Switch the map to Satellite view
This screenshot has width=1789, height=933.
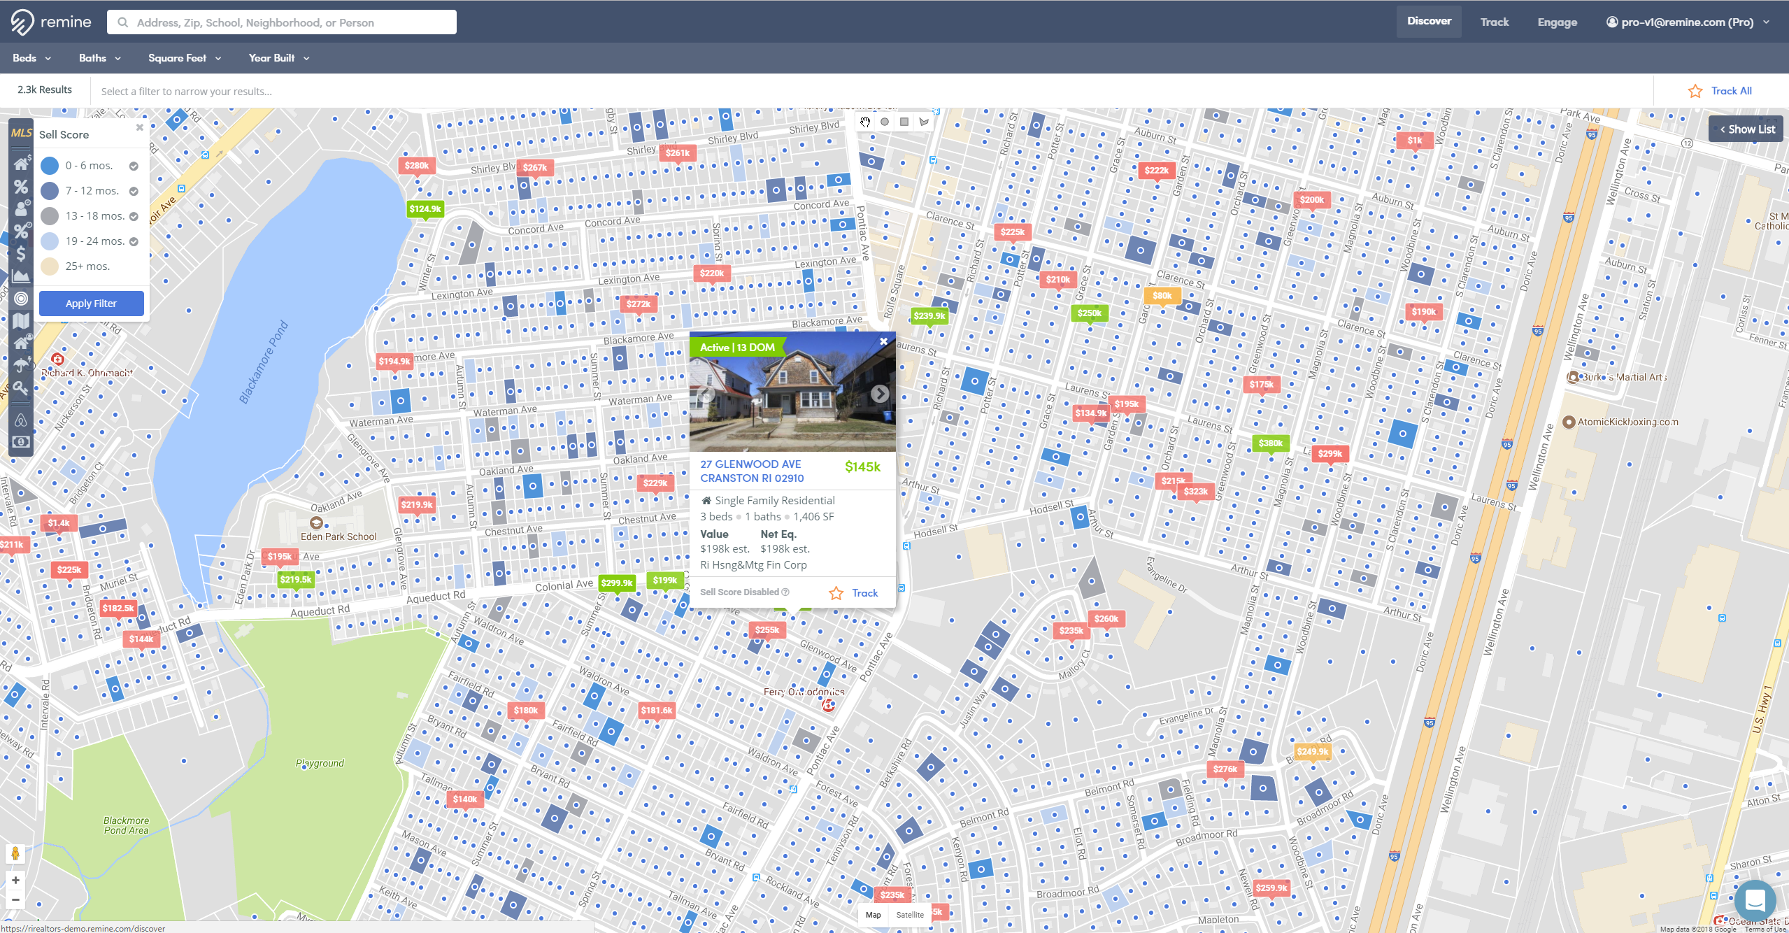(x=910, y=914)
